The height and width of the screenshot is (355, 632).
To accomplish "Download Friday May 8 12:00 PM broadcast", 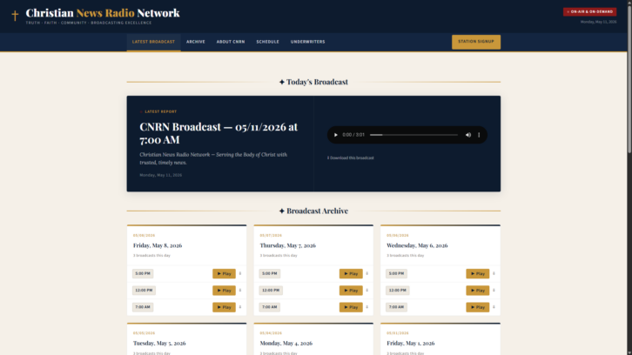I will click(x=240, y=291).
